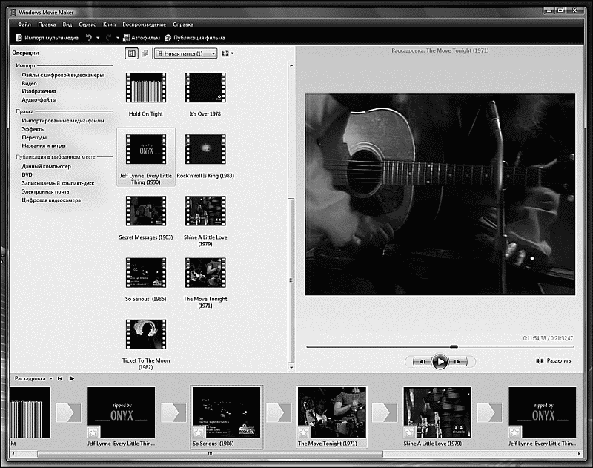Step to the next frame in preview
593x468 pixels.
point(458,362)
